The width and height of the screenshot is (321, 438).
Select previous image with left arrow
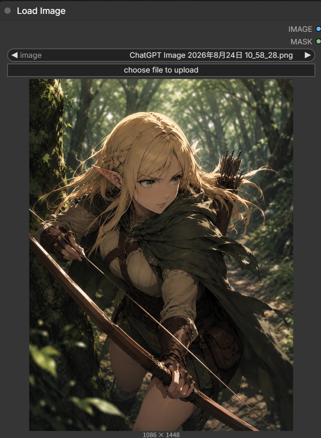pos(14,55)
